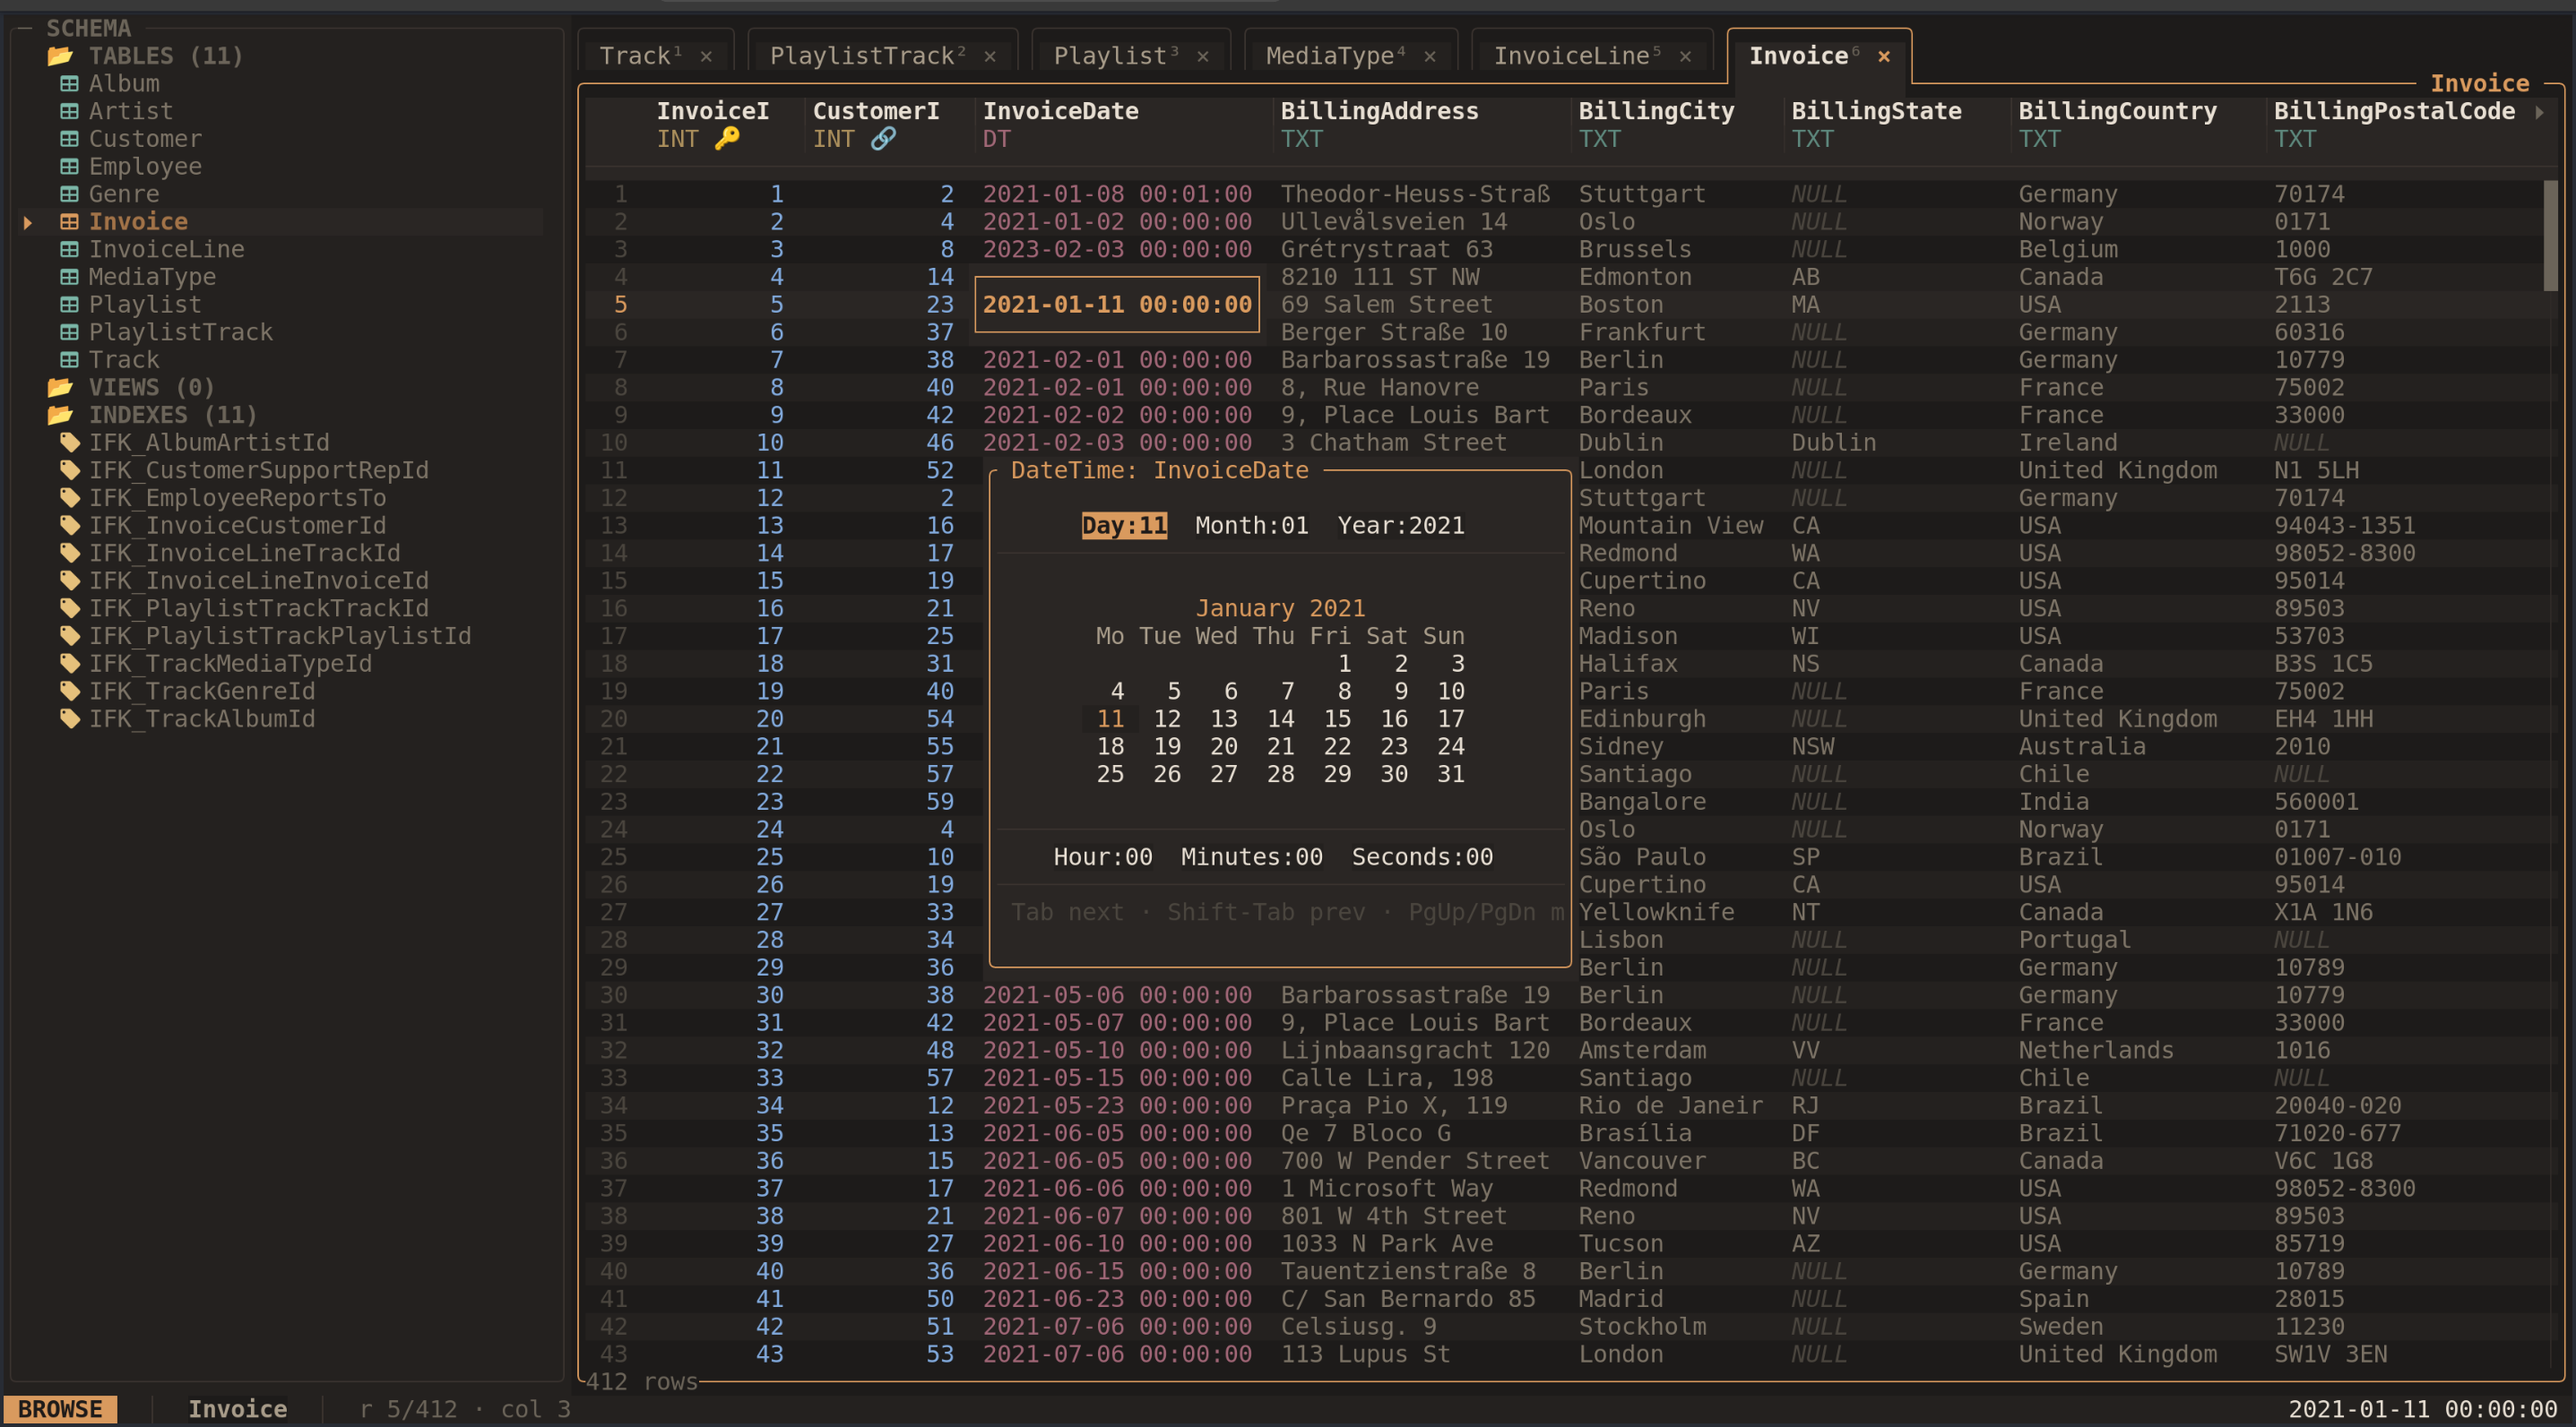
Task: Click the right arrow after BillingPostalCode column
Action: click(x=2539, y=112)
